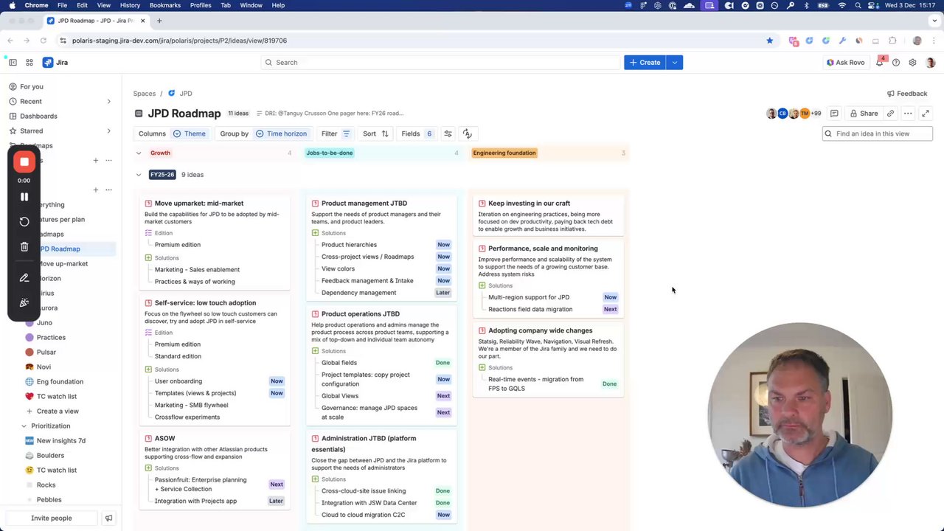Open user profile avatar in Jira header
Image resolution: width=944 pixels, height=531 pixels.
click(930, 63)
